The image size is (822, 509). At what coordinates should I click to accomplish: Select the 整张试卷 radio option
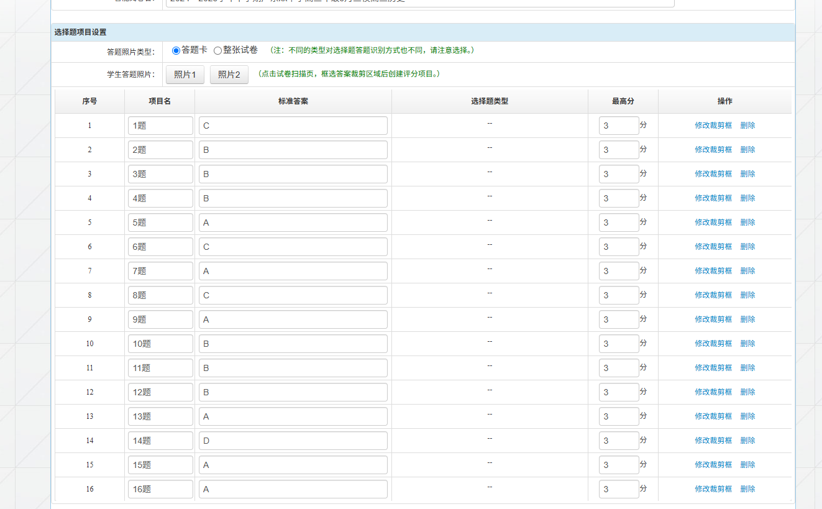click(217, 50)
